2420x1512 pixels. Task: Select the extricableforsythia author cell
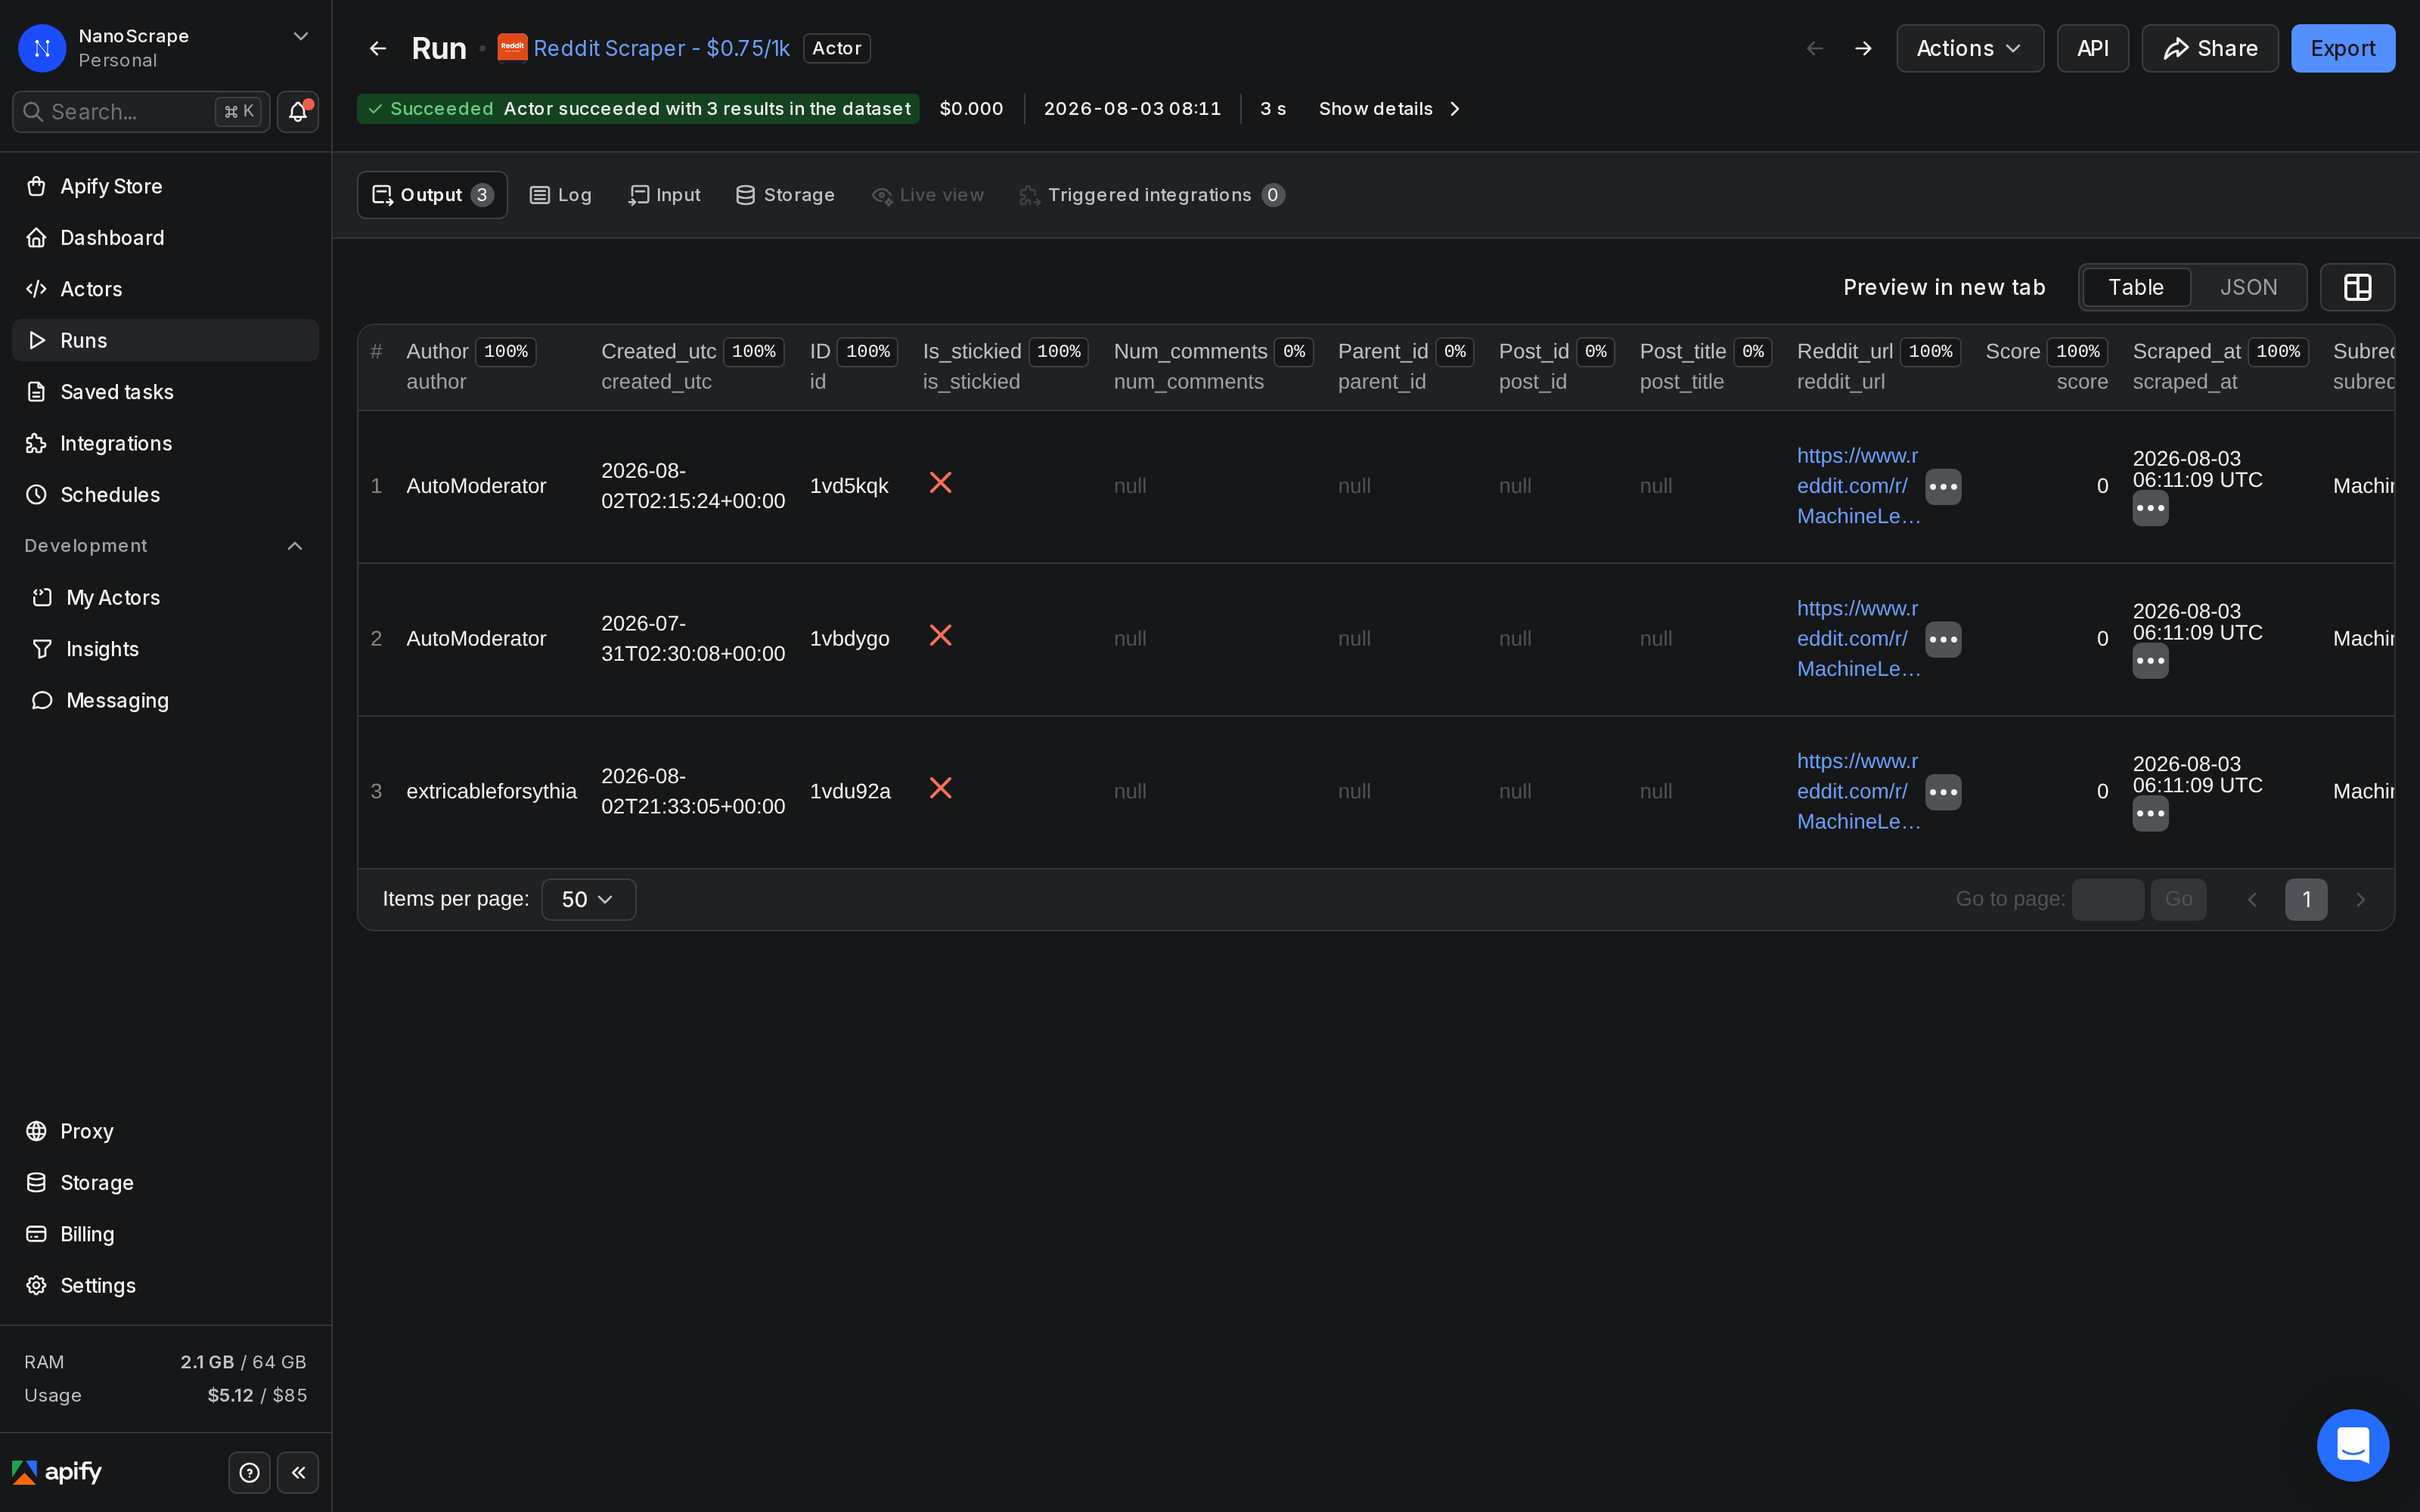click(x=491, y=791)
